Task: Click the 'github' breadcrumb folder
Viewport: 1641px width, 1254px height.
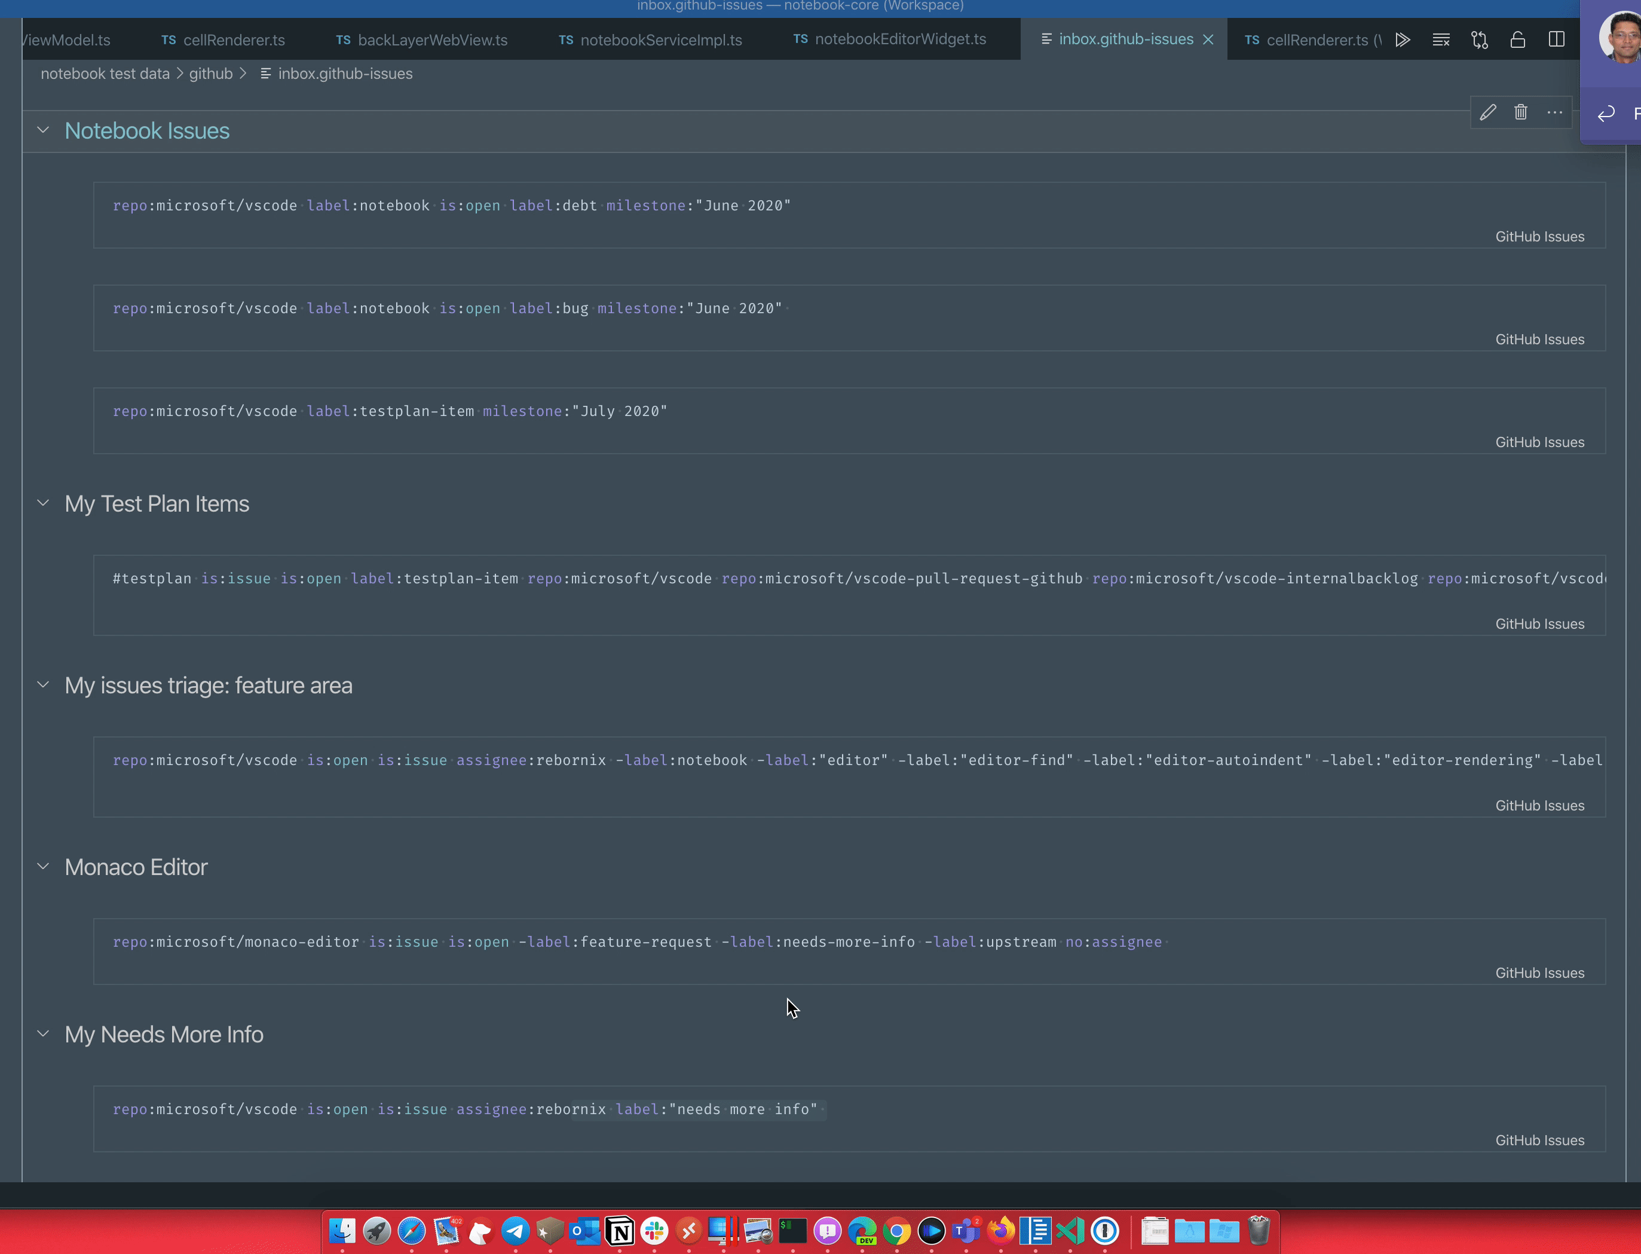Action: click(x=210, y=74)
